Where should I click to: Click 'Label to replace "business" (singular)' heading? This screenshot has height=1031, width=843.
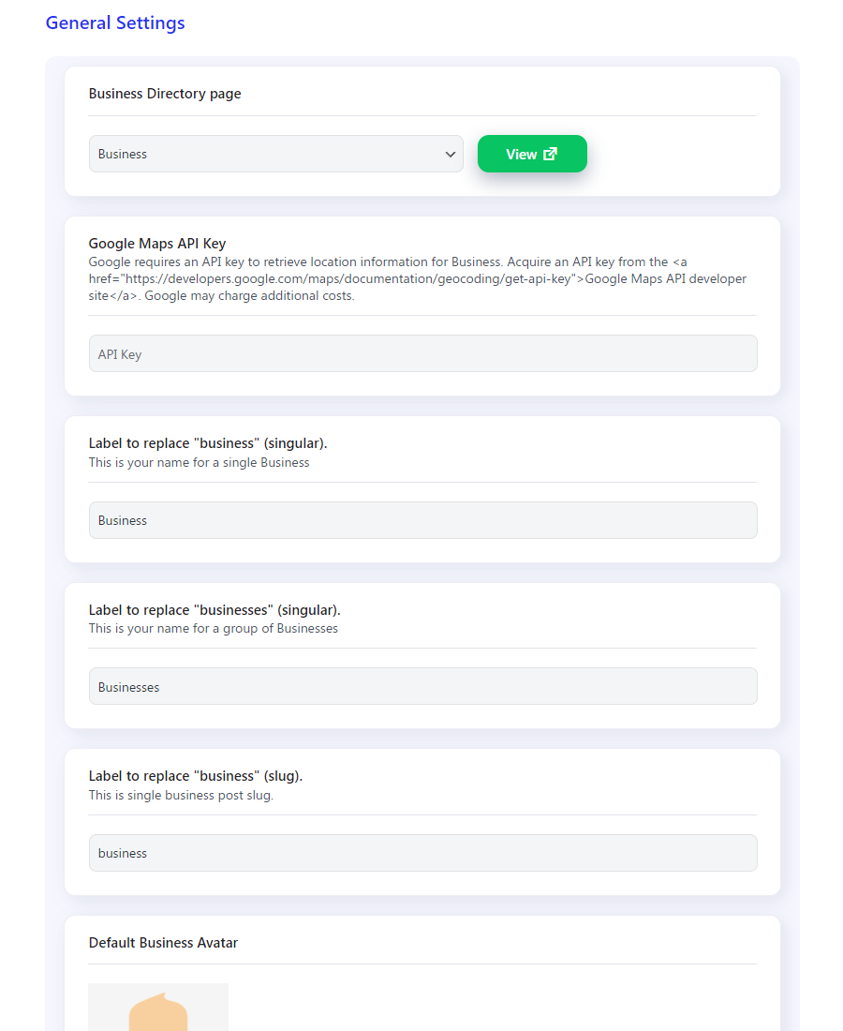pyautogui.click(x=208, y=443)
